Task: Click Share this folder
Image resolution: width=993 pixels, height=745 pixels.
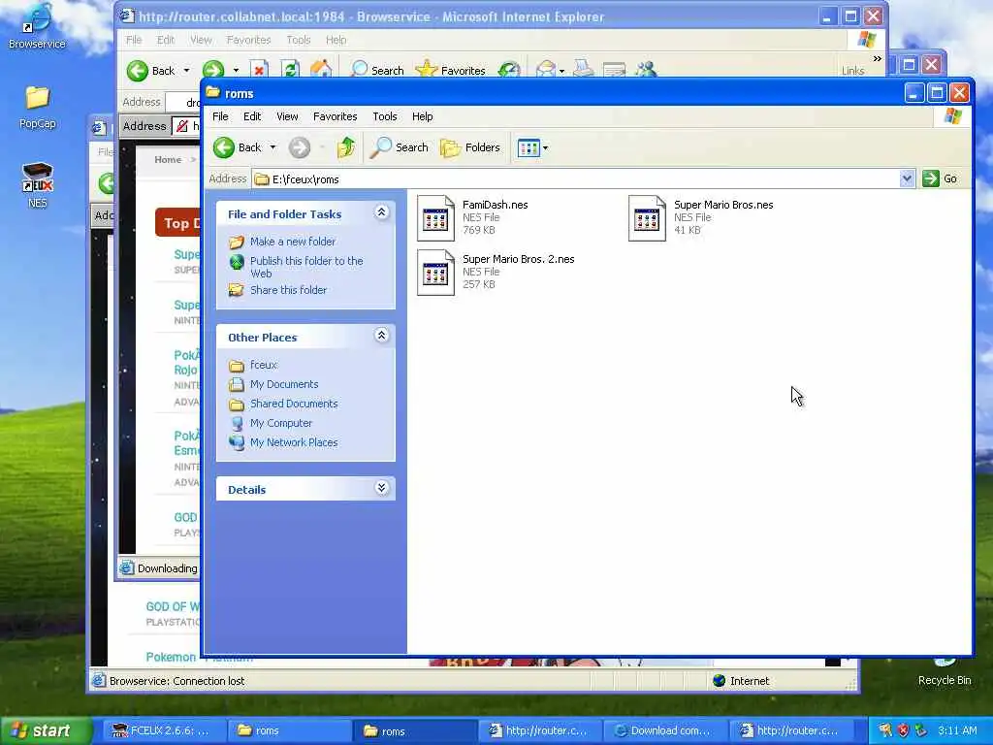Action: point(288,290)
